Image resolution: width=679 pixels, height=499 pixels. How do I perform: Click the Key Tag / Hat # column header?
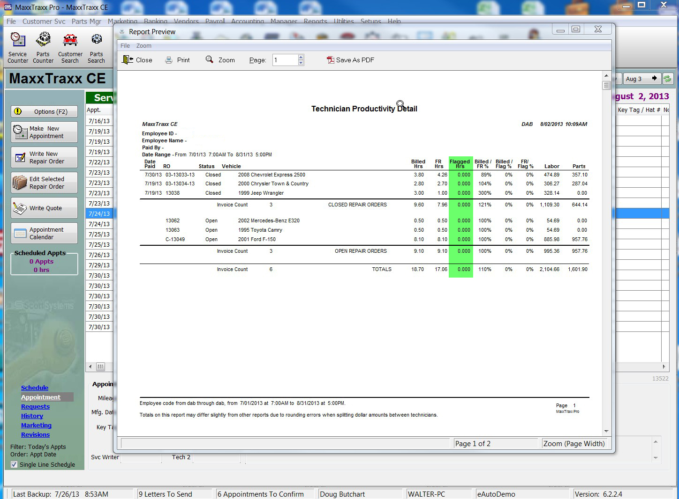(x=639, y=110)
